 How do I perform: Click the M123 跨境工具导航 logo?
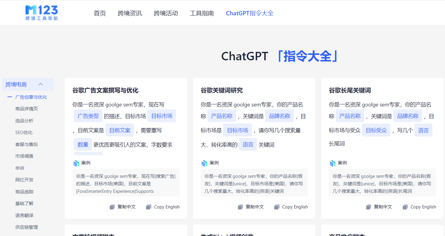(x=41, y=13)
